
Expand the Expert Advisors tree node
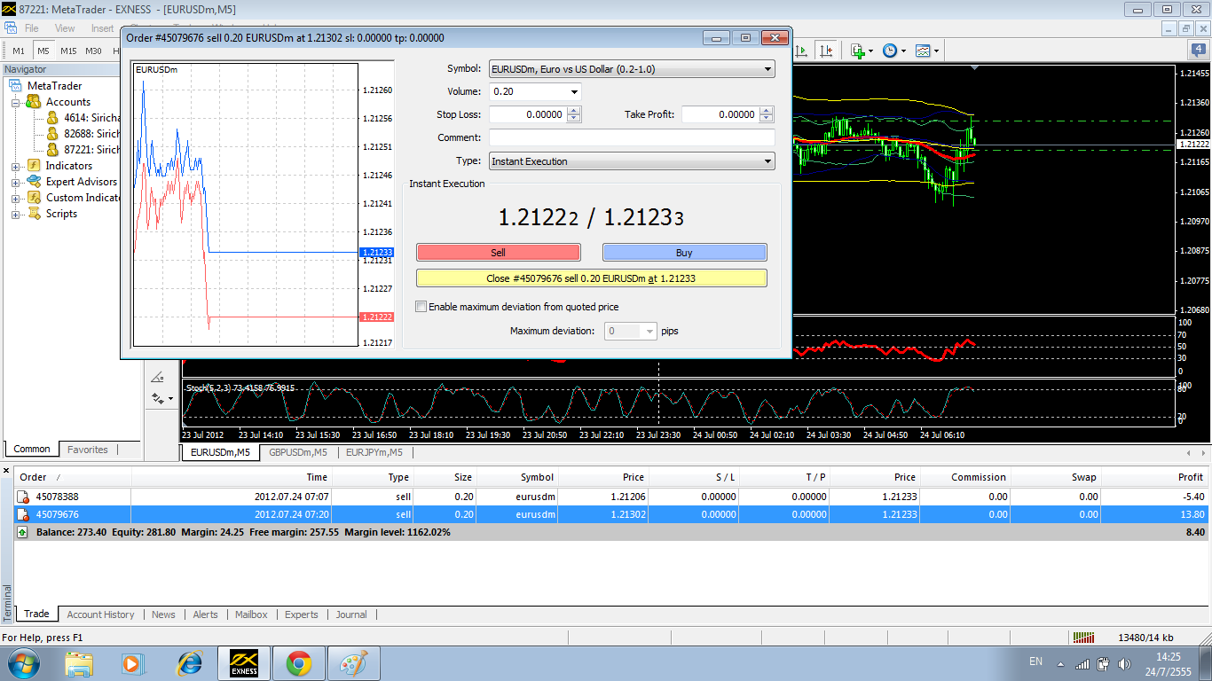click(x=16, y=183)
